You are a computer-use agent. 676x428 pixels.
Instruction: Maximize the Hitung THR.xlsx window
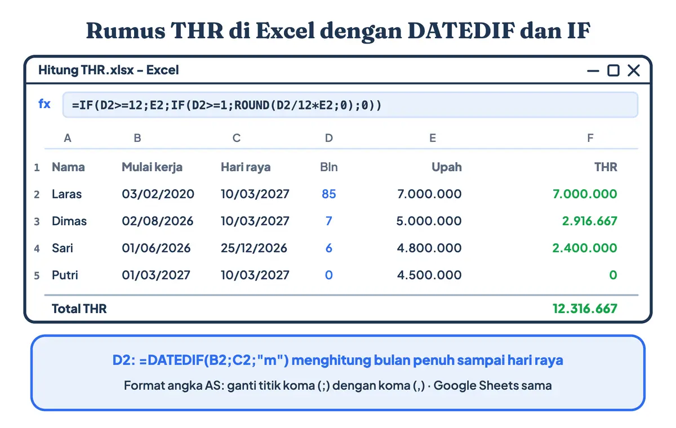[613, 70]
